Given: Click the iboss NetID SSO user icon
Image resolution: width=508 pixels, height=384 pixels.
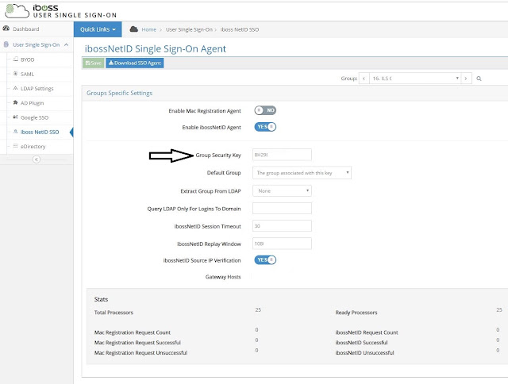Looking at the screenshot, I should pos(15,132).
